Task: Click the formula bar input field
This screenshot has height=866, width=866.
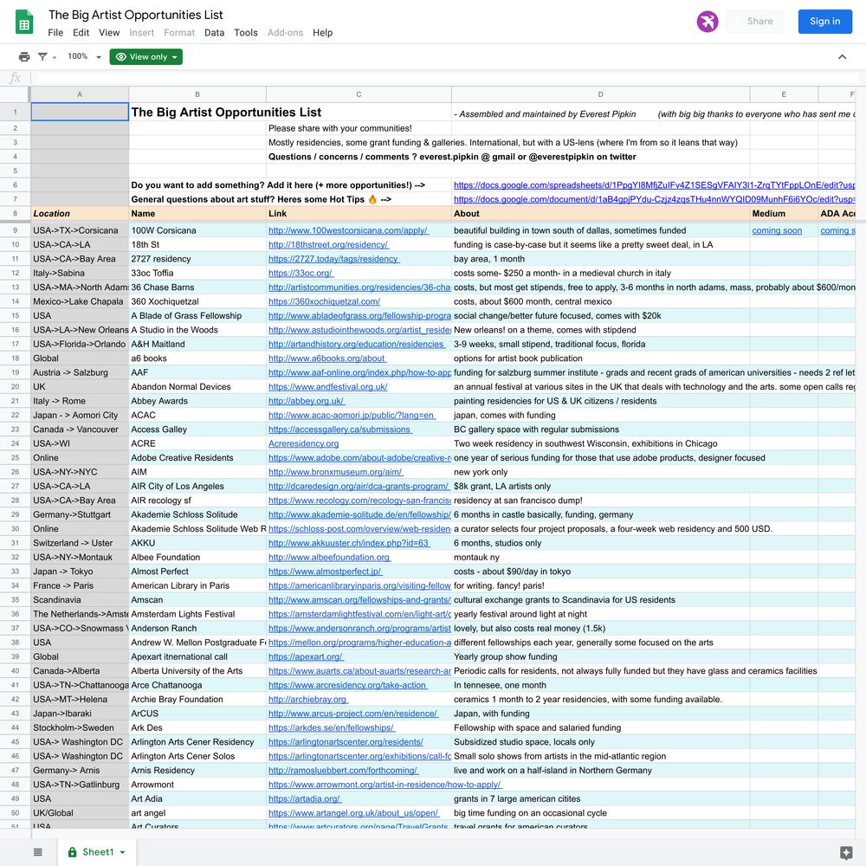Action: coord(448,78)
